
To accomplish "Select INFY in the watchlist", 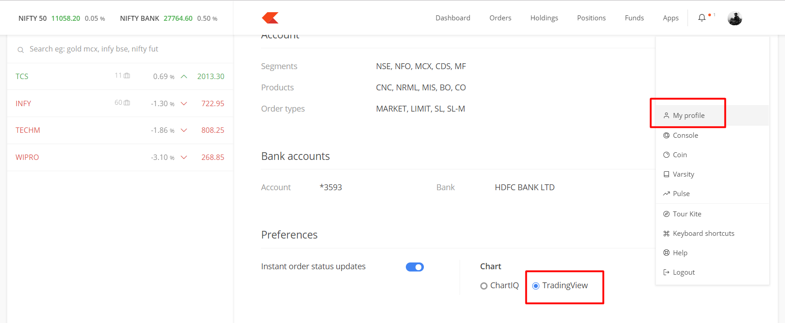I will tap(120, 103).
